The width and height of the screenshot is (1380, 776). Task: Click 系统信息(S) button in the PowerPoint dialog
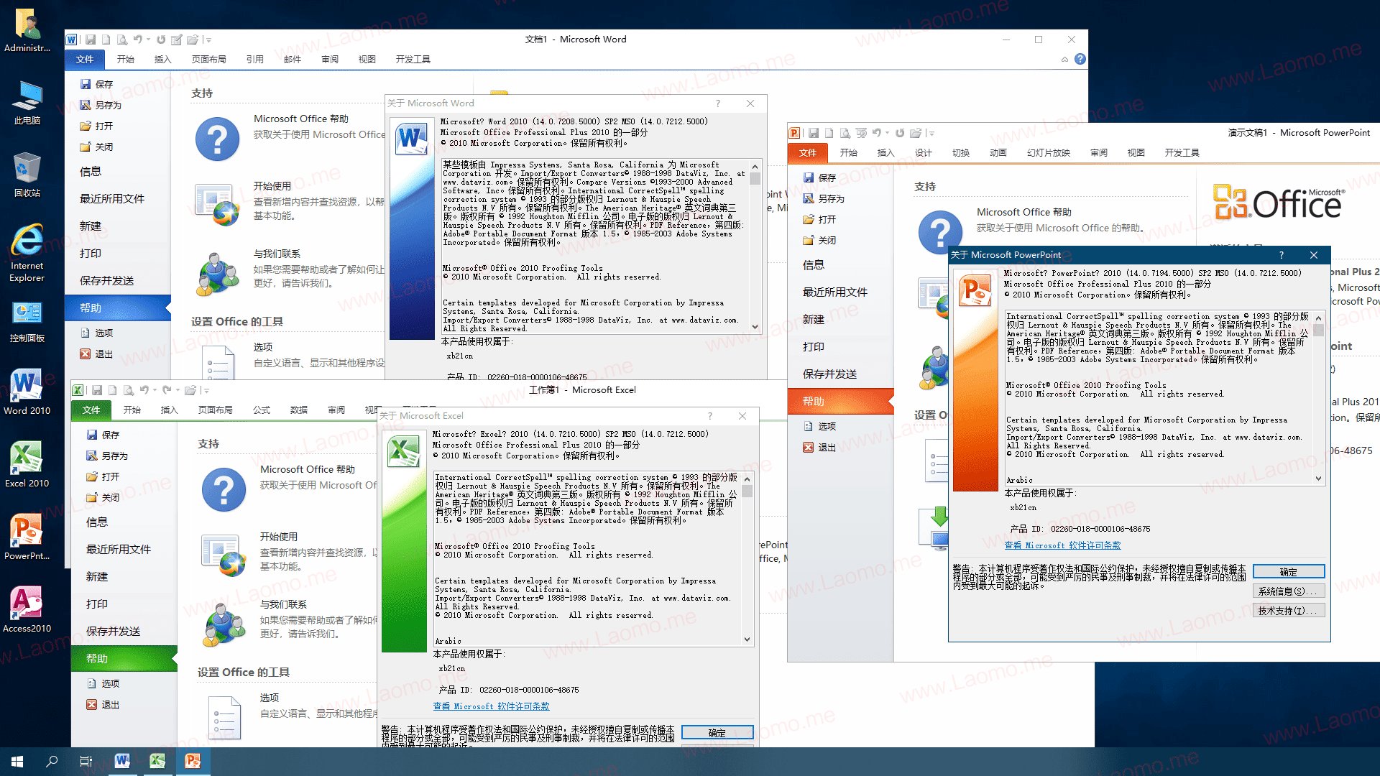pos(1289,591)
